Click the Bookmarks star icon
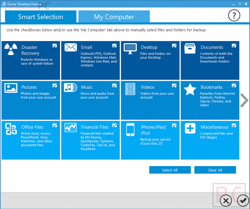Image resolution: width=250 pixels, height=209 pixels. 190,89
